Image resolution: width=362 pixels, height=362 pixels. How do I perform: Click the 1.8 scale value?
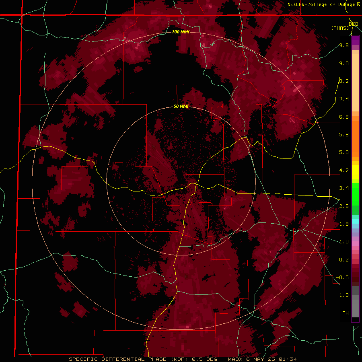tap(344, 224)
